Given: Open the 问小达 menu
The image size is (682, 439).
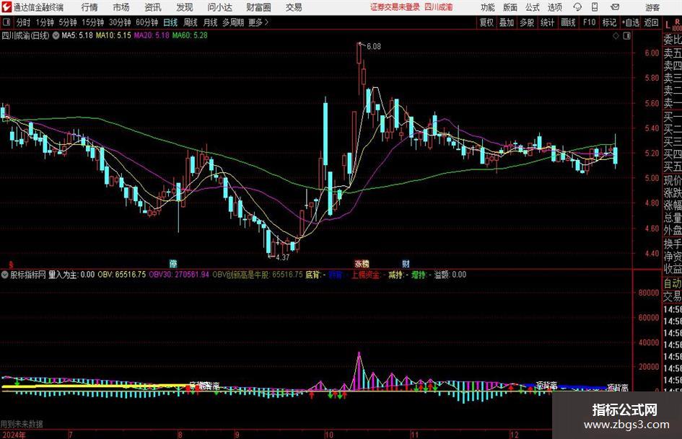Looking at the screenshot, I should [219, 7].
